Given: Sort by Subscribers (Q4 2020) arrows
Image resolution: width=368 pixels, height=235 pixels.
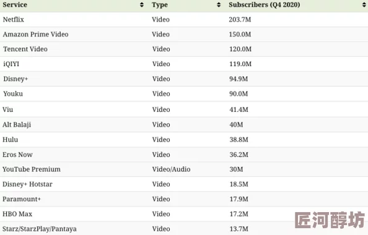Looking at the screenshot, I should 364,5.
